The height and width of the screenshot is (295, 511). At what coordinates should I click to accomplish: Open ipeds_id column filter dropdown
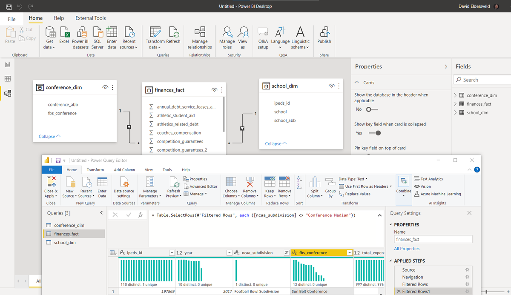click(172, 253)
